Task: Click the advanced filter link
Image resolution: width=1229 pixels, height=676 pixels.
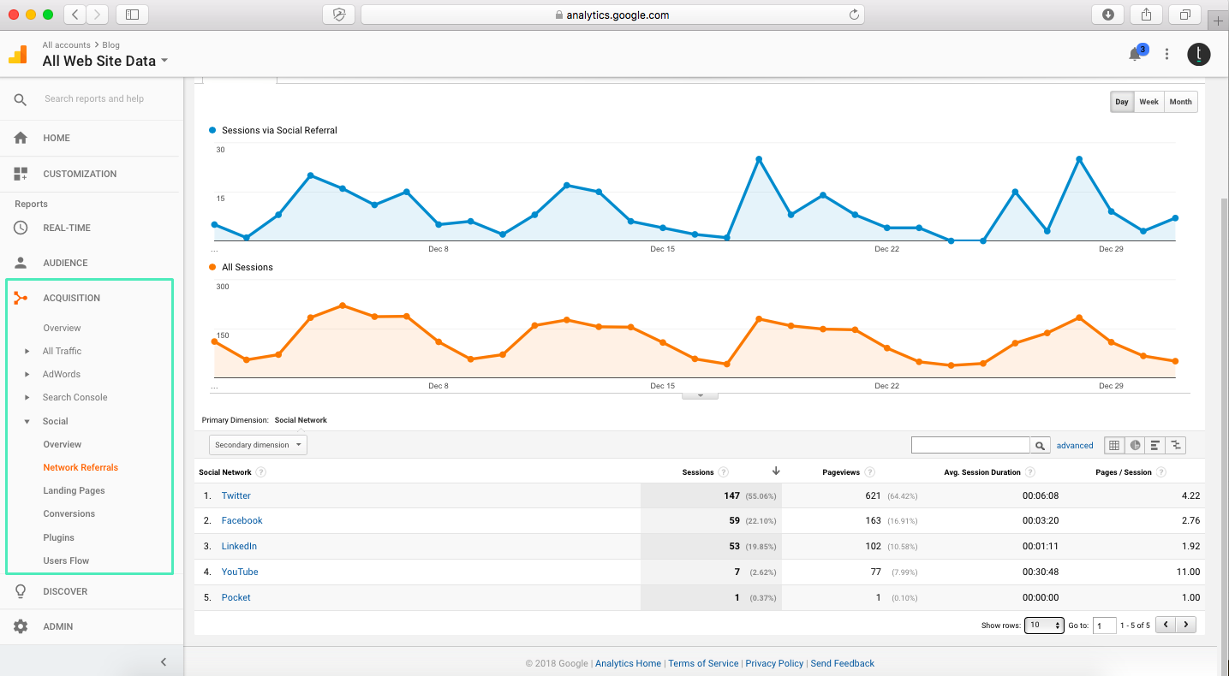Action: click(x=1075, y=445)
